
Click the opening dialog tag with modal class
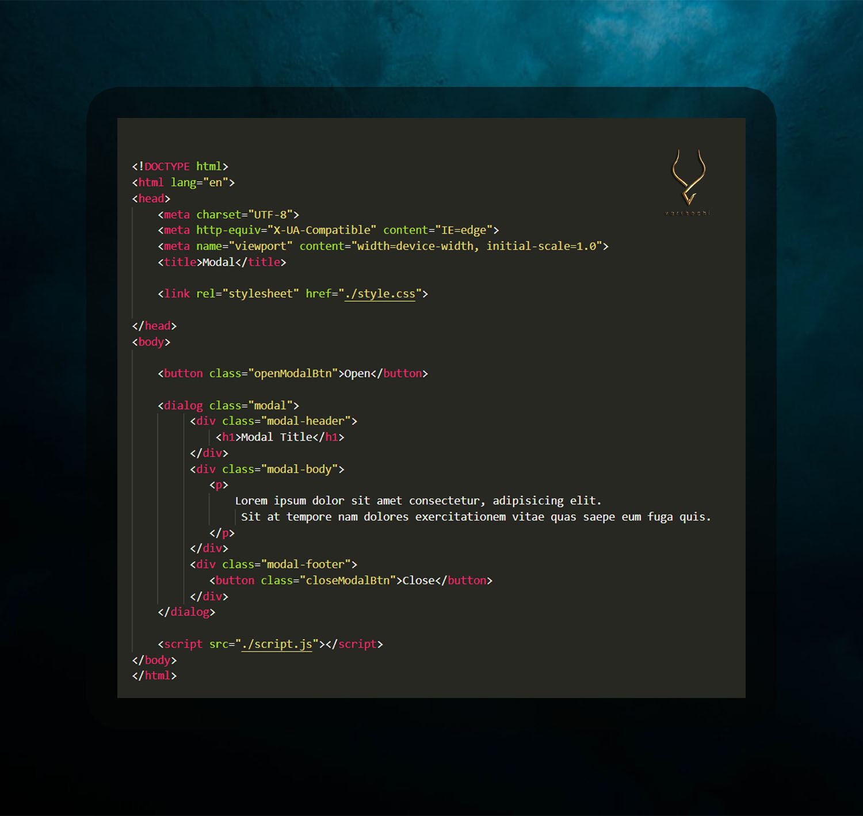coord(228,406)
